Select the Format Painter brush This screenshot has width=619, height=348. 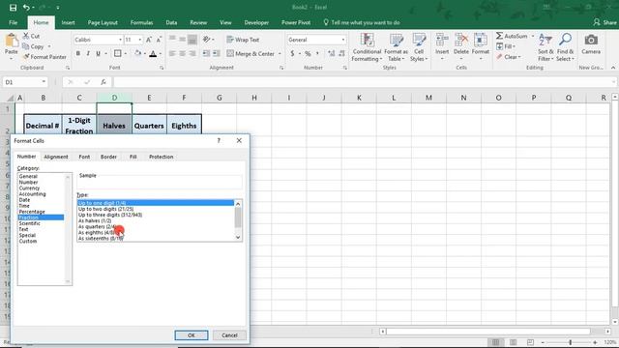coord(44,57)
